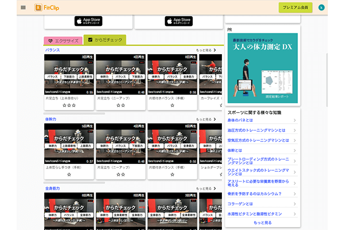The height and width of the screenshot is (230, 345).
Task: Click chevron beside 油圧方式のトレーニングマシンとは
Action: click(x=294, y=131)
